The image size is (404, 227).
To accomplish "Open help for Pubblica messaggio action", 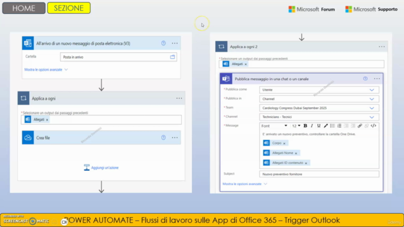I will (x=365, y=79).
